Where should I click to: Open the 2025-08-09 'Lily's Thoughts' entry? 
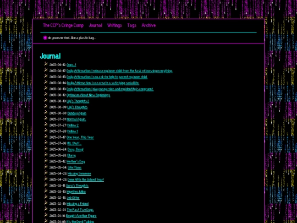[78, 107]
